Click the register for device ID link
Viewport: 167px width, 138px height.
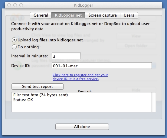(80, 77)
